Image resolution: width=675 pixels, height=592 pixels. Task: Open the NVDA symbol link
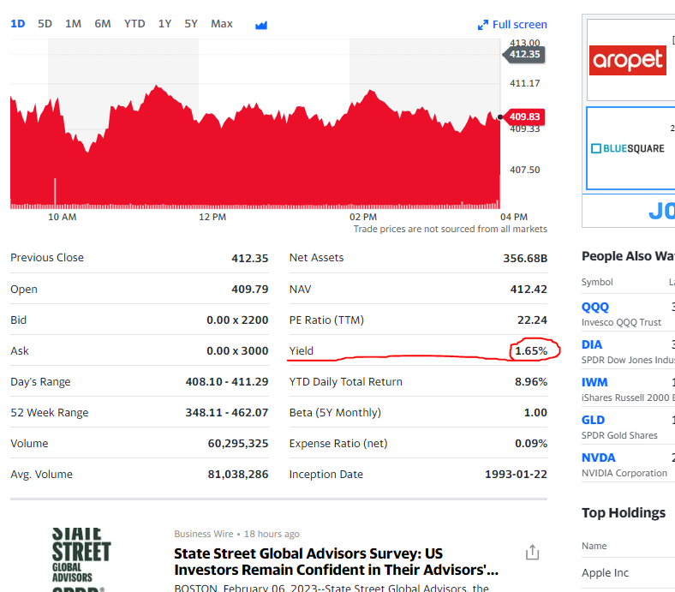(599, 457)
